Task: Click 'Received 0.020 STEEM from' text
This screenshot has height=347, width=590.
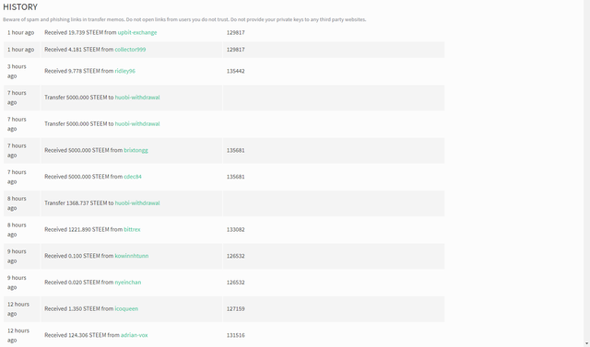Action: 79,283
